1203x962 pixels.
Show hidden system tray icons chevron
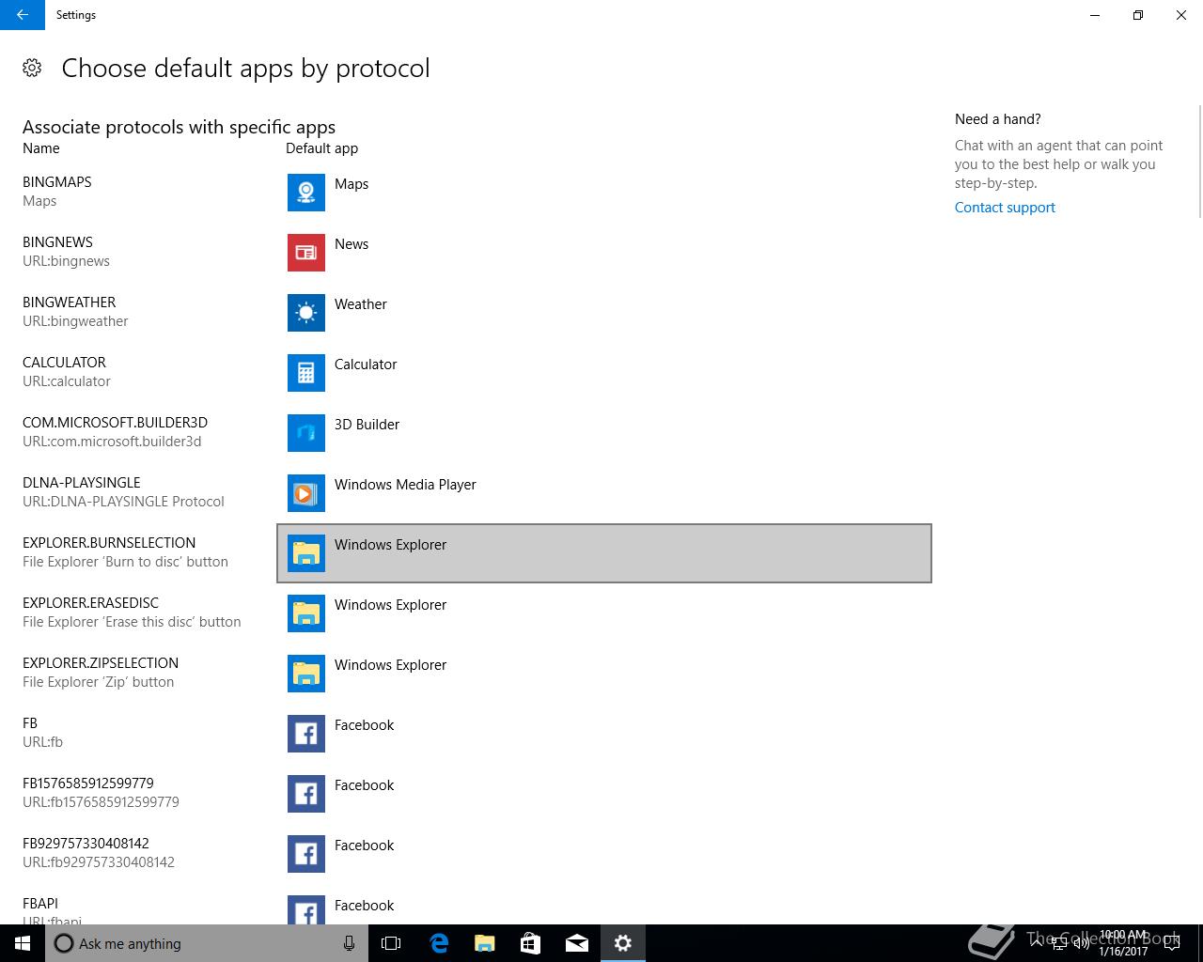coord(1037,943)
